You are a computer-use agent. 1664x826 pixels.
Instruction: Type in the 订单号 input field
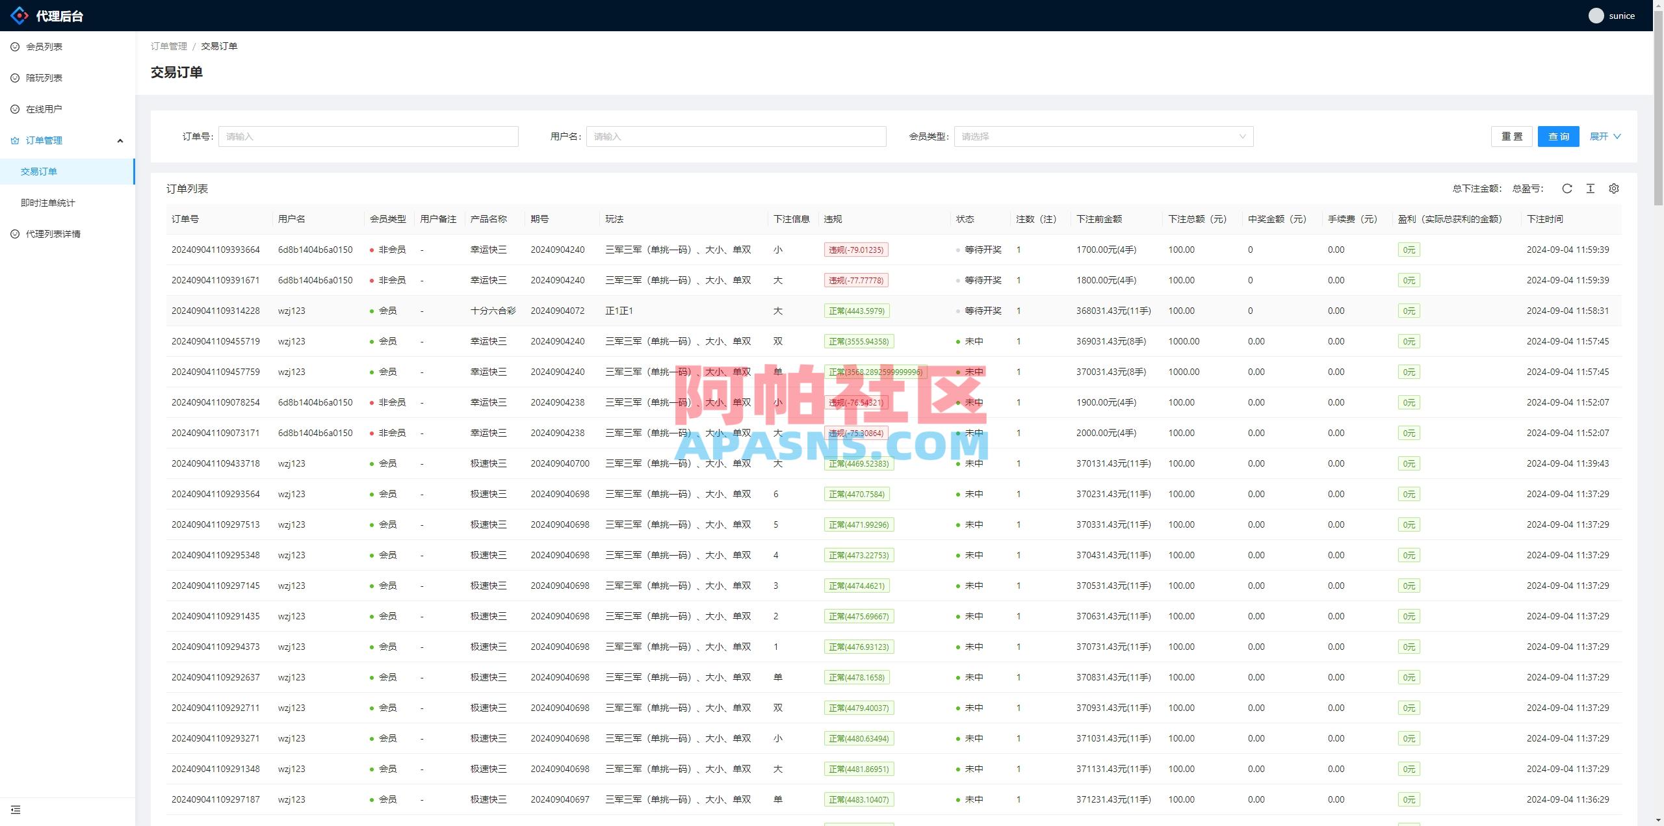coord(368,136)
